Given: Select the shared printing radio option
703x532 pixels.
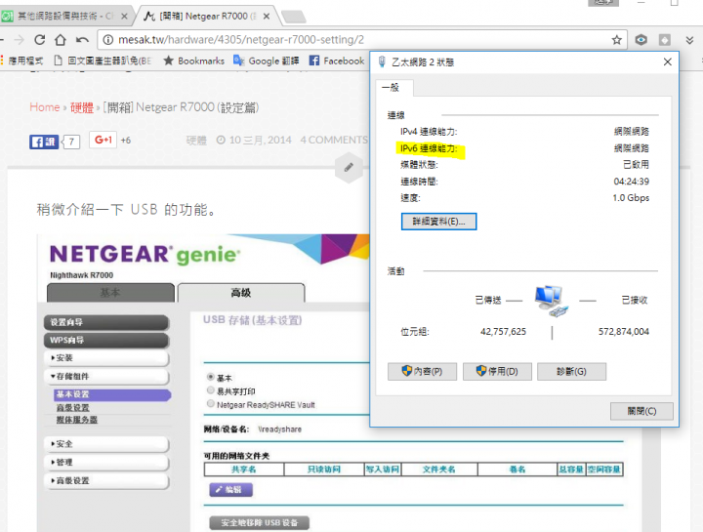Looking at the screenshot, I should [x=210, y=390].
